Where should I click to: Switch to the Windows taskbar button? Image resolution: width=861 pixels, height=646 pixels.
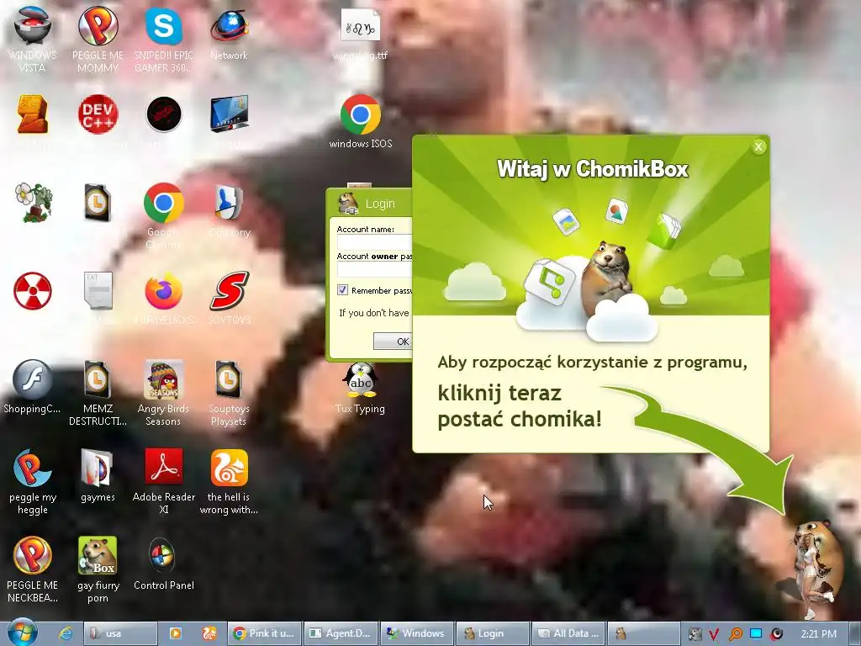pyautogui.click(x=417, y=633)
